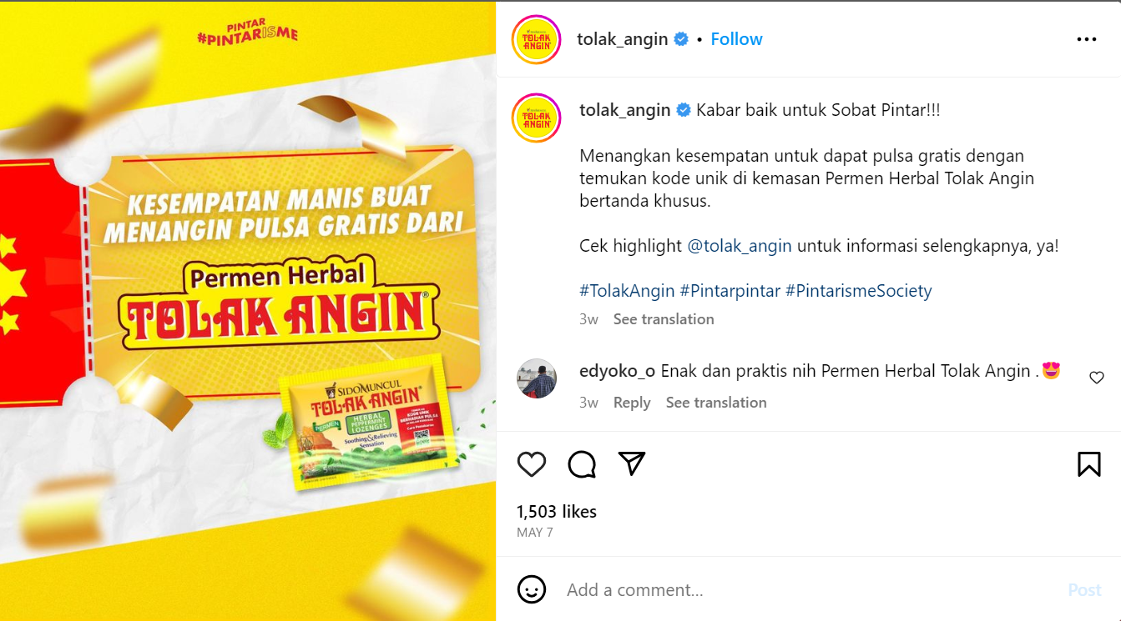
Task: See translation of the caption
Action: tap(664, 319)
